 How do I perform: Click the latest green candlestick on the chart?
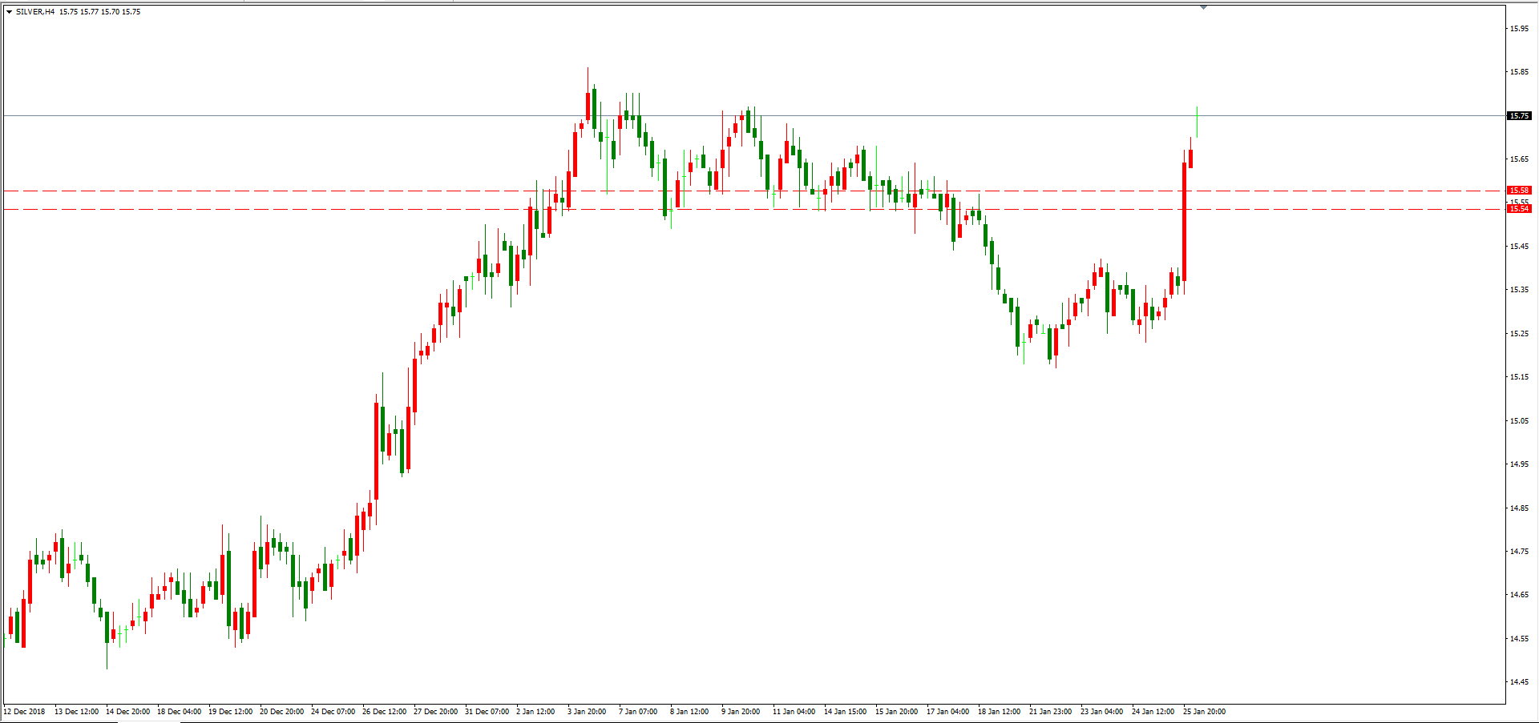1198,120
